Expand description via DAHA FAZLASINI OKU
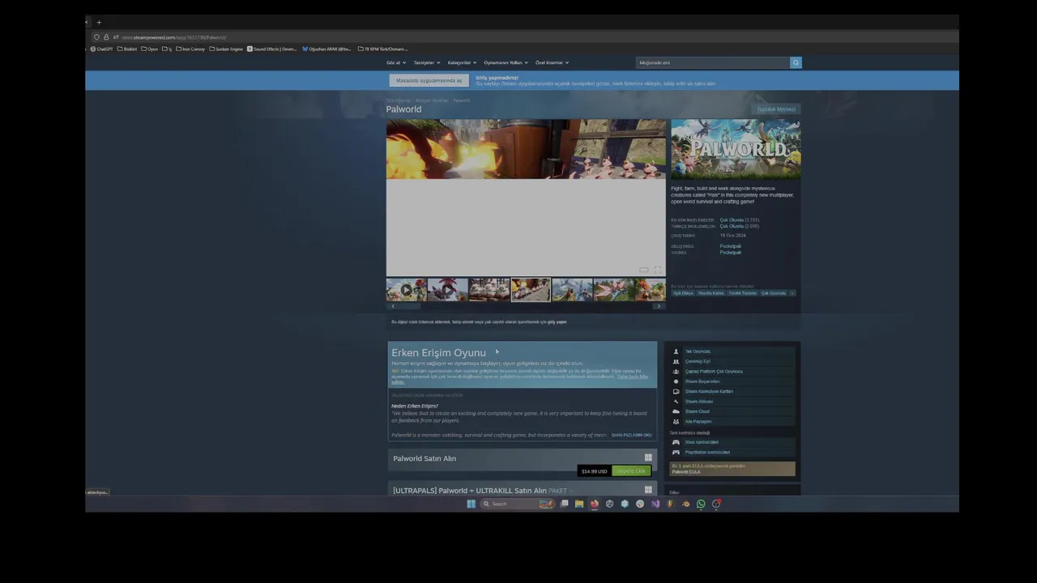This screenshot has width=1037, height=583. pyautogui.click(x=631, y=435)
